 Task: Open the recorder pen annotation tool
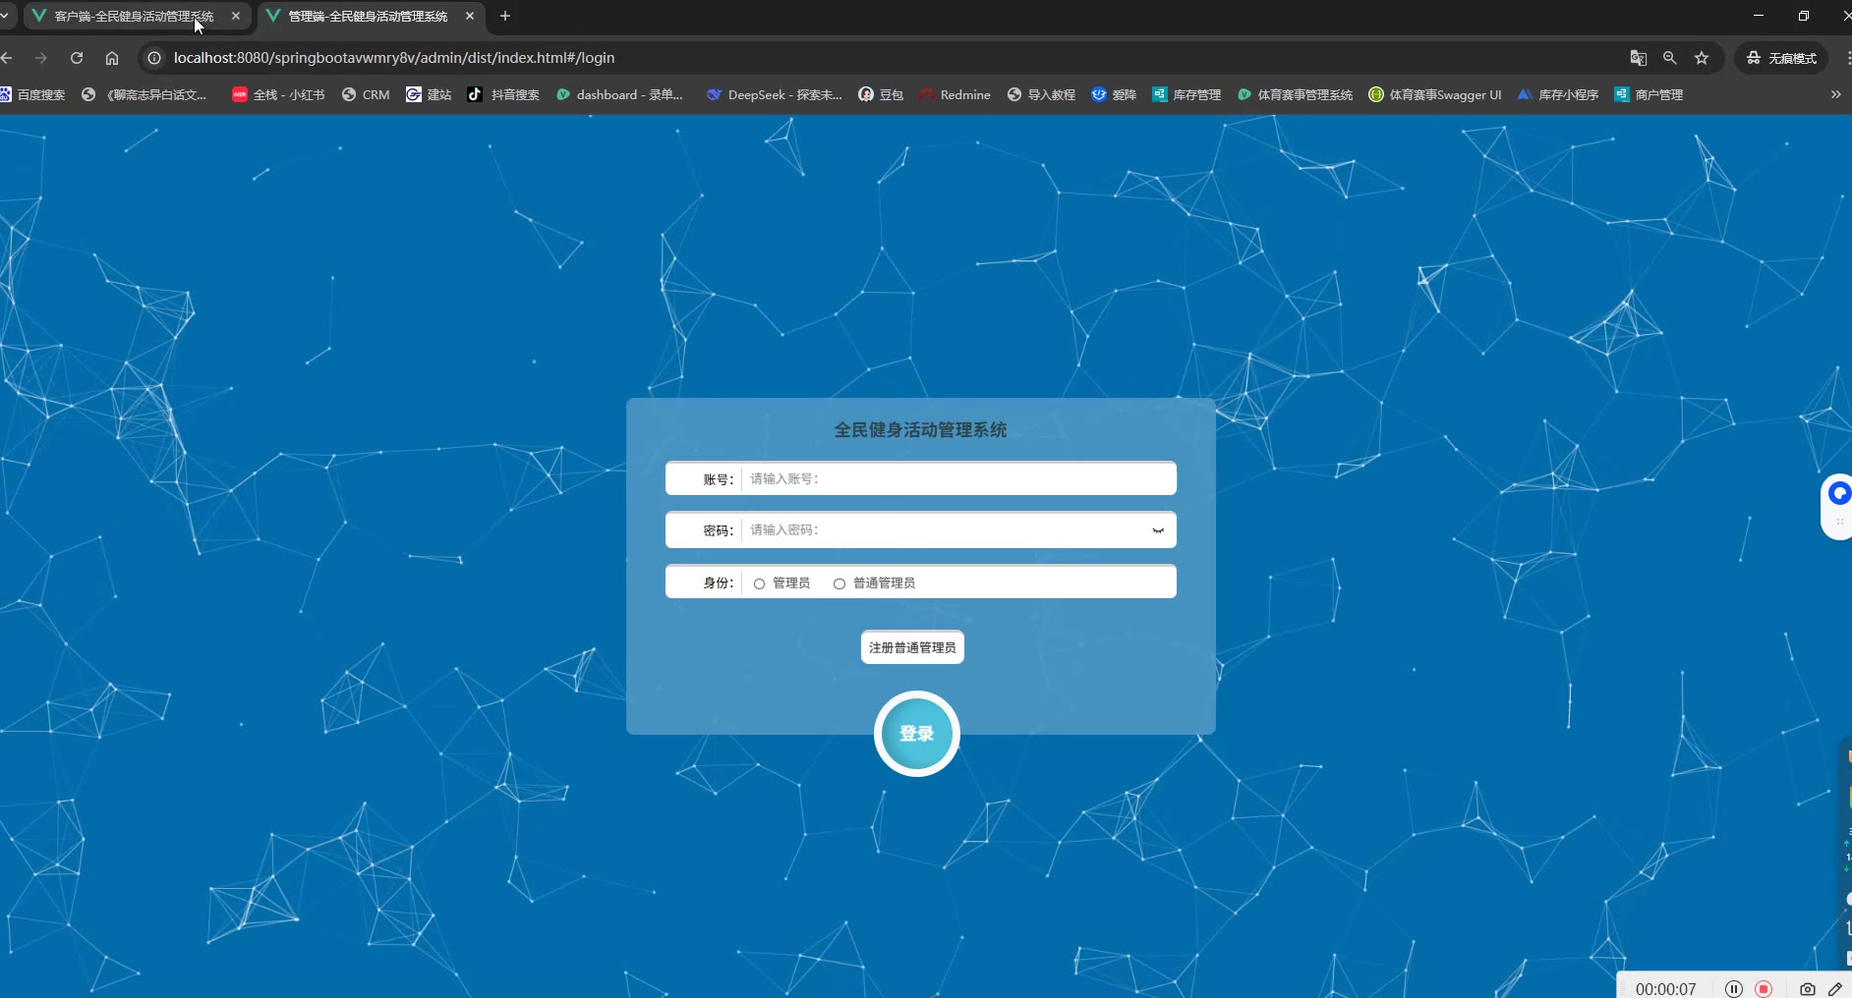1835,989
